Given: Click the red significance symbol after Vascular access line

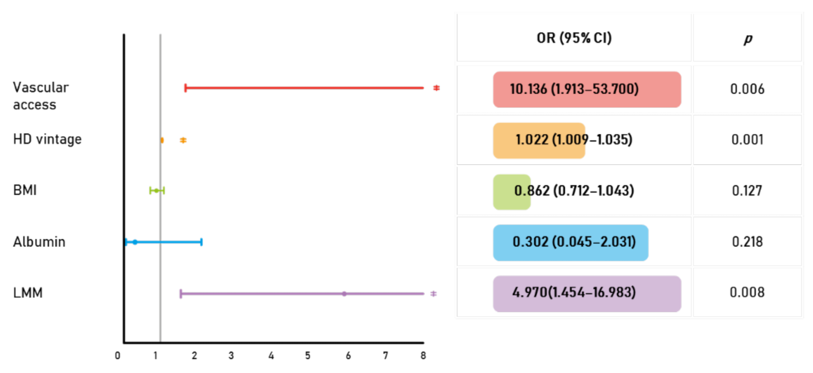Looking at the screenshot, I should point(436,88).
